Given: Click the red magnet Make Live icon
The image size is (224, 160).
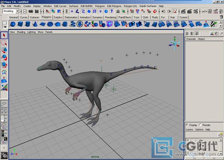Looking at the screenshot, I should 155,11.
